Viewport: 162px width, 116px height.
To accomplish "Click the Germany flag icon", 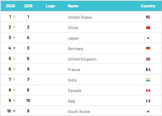I will 148,49.
